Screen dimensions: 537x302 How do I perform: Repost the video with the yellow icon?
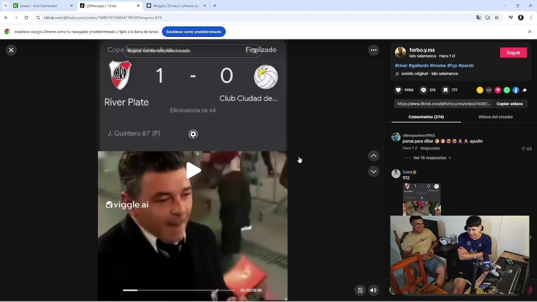pyautogui.click(x=480, y=90)
